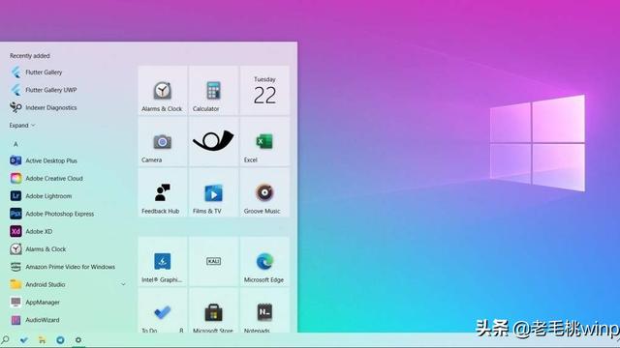The height and width of the screenshot is (348, 620).
Task: Open the Tuesday 22 calendar tile
Action: click(264, 90)
